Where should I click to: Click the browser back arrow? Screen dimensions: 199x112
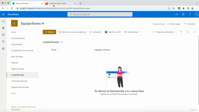tap(3, 8)
